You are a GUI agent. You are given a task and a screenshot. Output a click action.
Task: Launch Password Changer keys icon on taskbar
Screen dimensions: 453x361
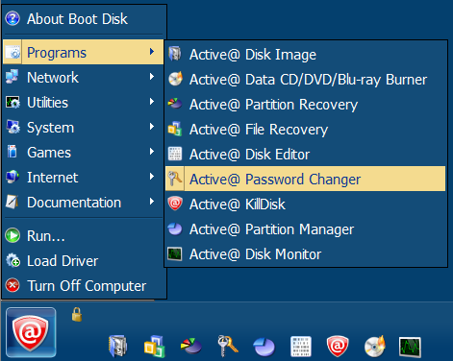point(228,346)
